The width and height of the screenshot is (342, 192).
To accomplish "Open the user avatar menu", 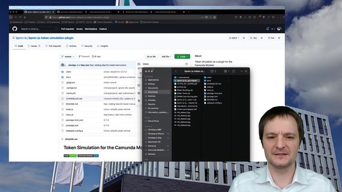I will tap(279, 29).
